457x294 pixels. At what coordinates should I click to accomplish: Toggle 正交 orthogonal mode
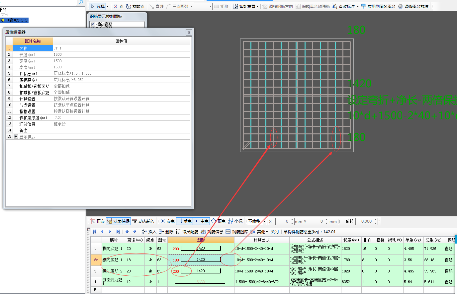pos(97,221)
